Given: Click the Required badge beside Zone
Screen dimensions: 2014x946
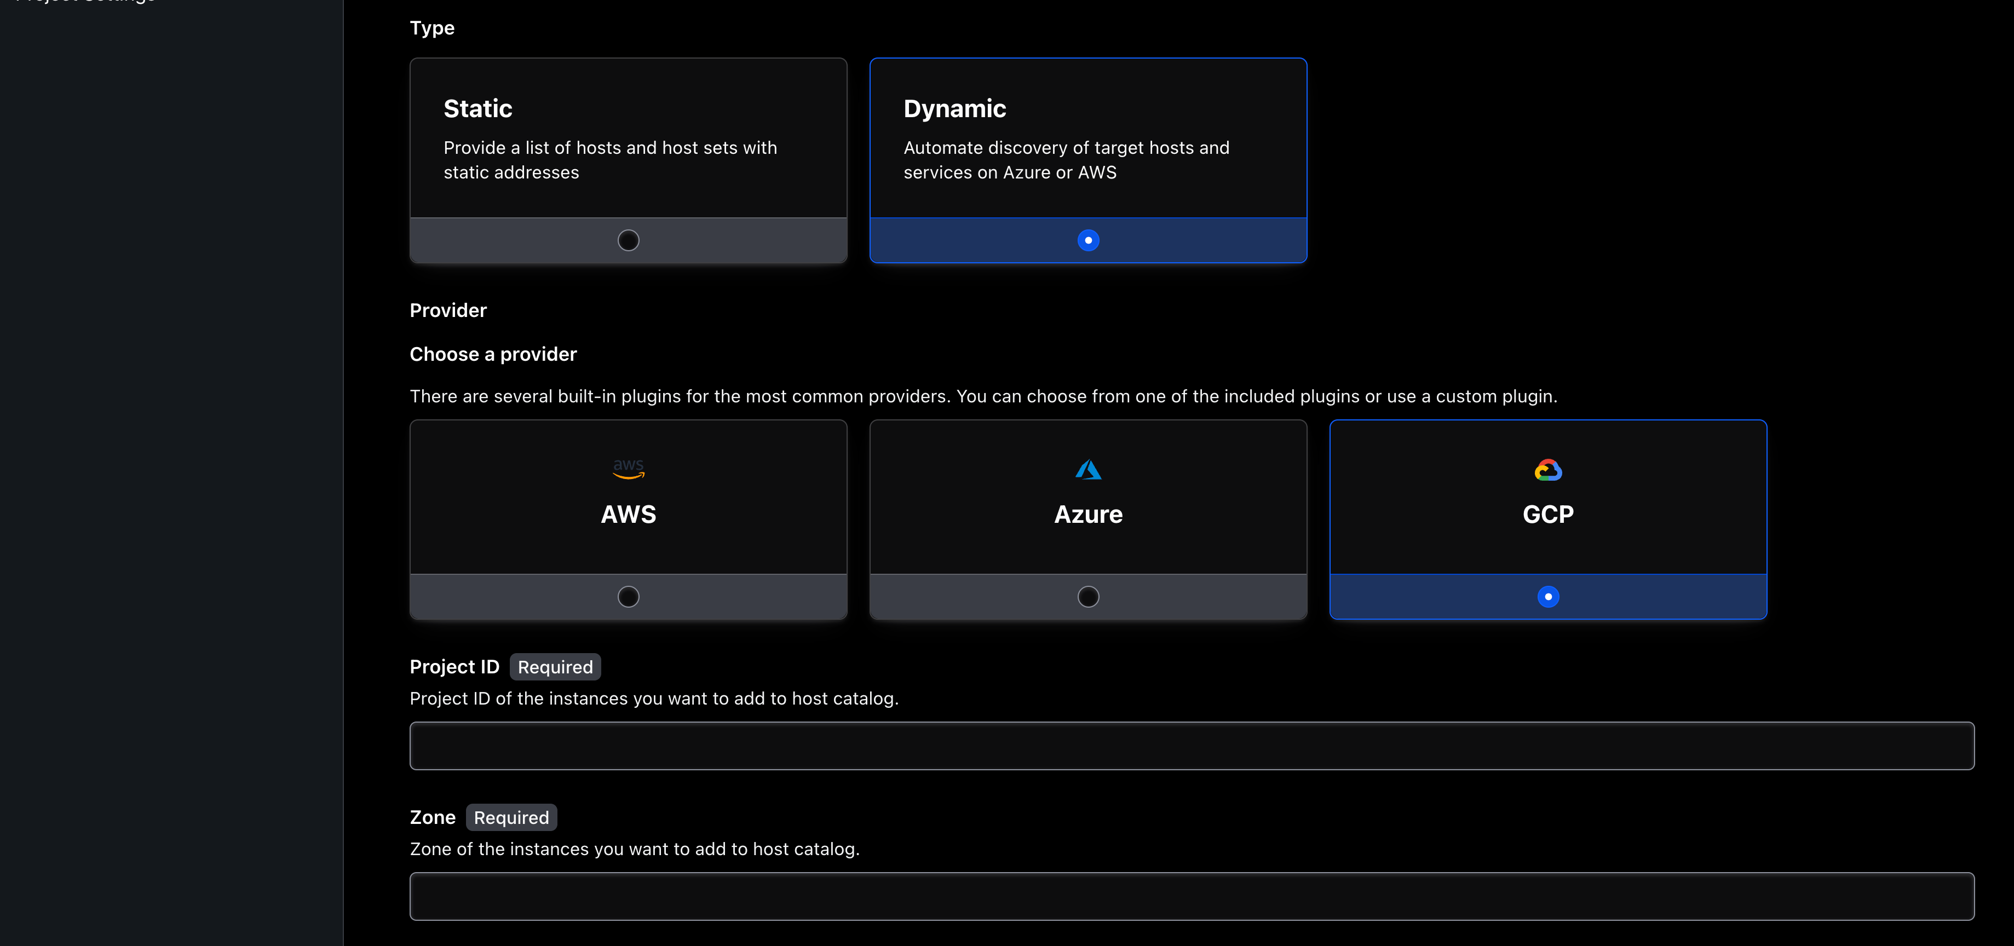Looking at the screenshot, I should (511, 817).
